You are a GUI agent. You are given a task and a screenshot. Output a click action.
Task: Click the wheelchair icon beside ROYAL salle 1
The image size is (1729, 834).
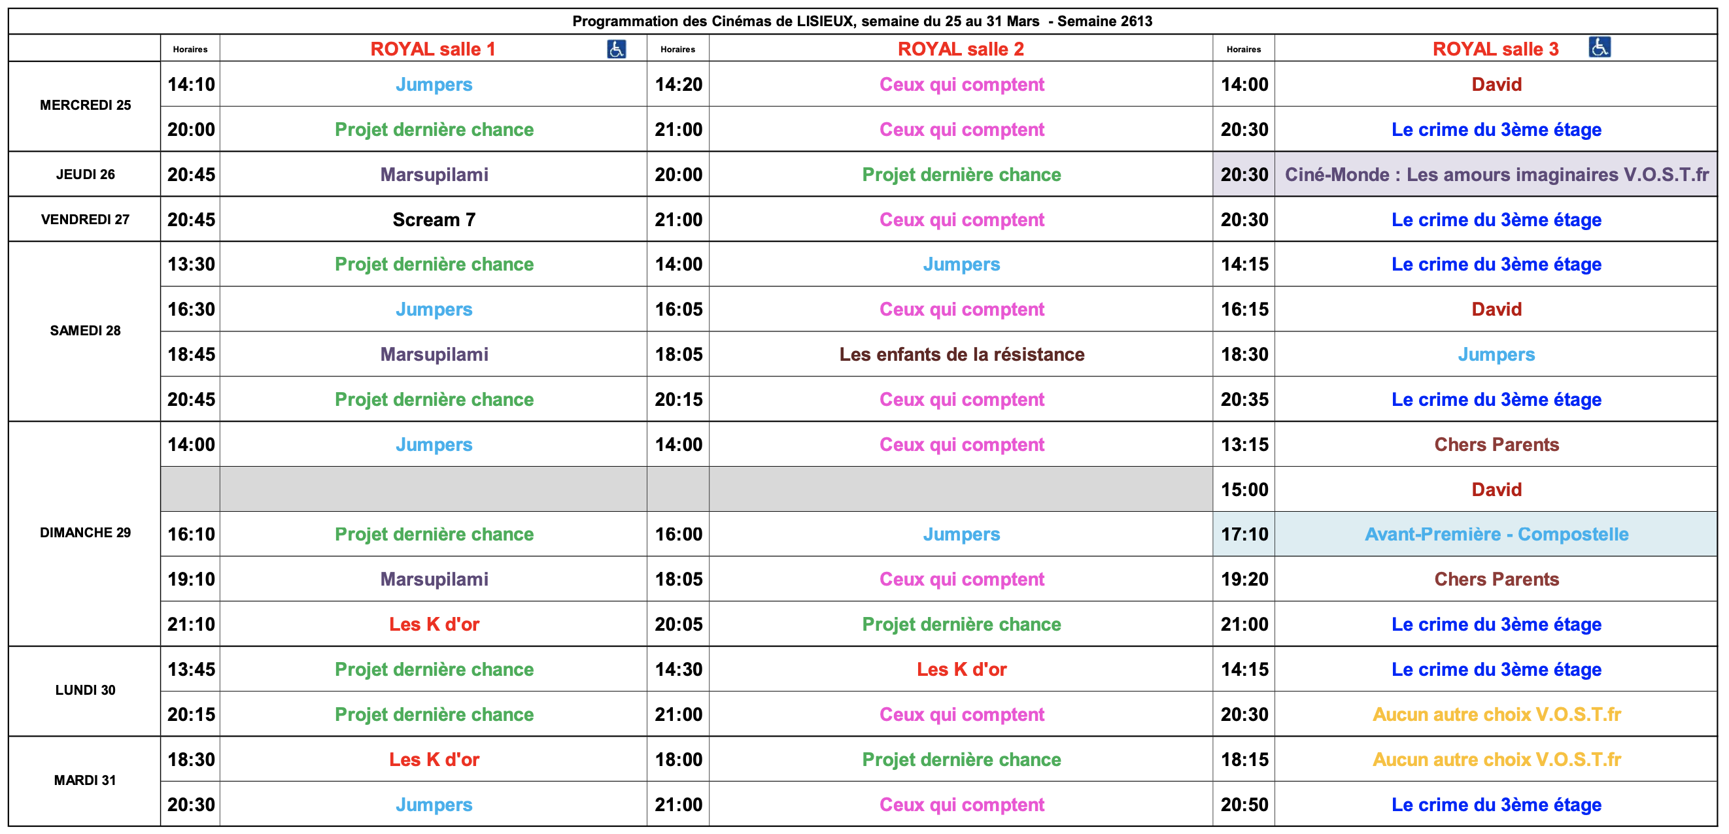click(x=616, y=49)
